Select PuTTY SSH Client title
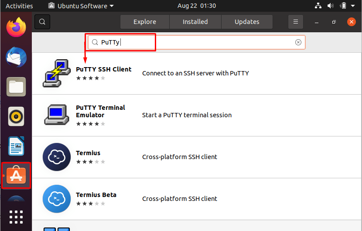This screenshot has width=362, height=231. 104,69
